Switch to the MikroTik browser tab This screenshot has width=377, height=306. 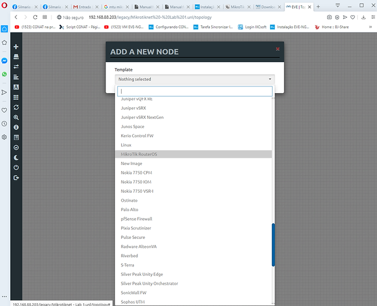pyautogui.click(x=237, y=7)
